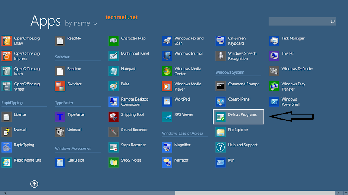
Task: Open RapidTyping License file icon
Action: tap(7, 117)
